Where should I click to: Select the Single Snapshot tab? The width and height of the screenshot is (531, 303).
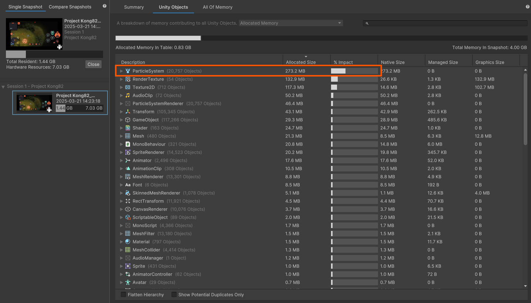click(x=25, y=7)
